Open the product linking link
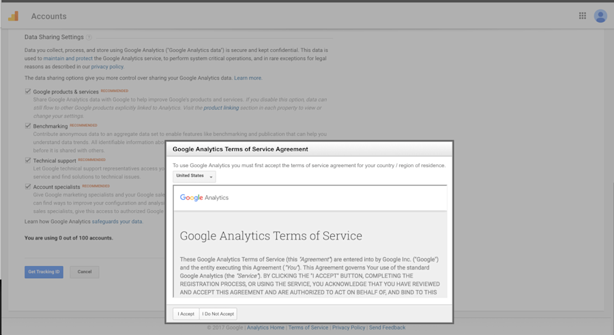Viewport: 614px width, 335px height. tap(221, 108)
